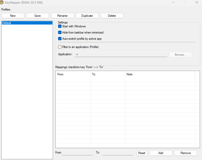This screenshot has height=160, width=202.
Task: Select the Default profile in list
Action: click(x=27, y=23)
